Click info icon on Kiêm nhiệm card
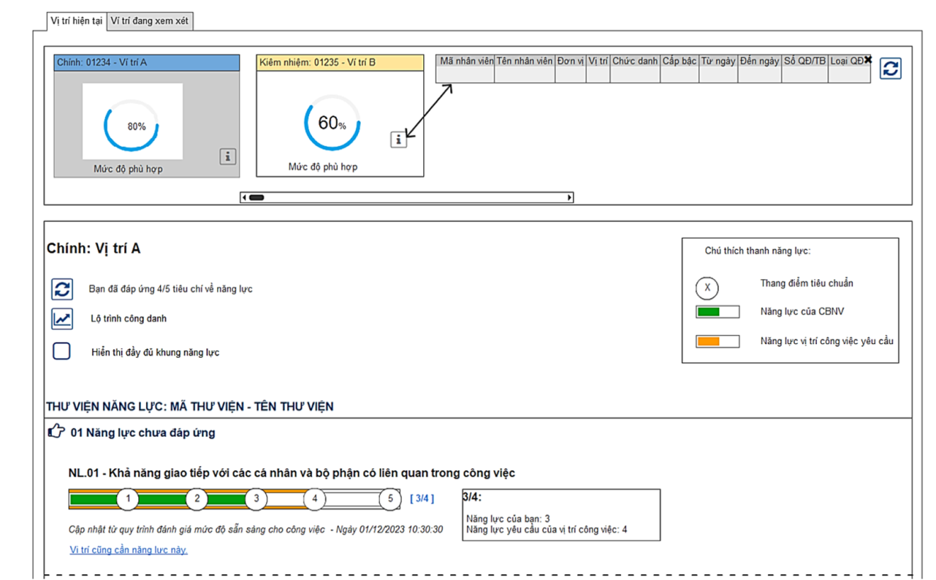 coord(399,140)
